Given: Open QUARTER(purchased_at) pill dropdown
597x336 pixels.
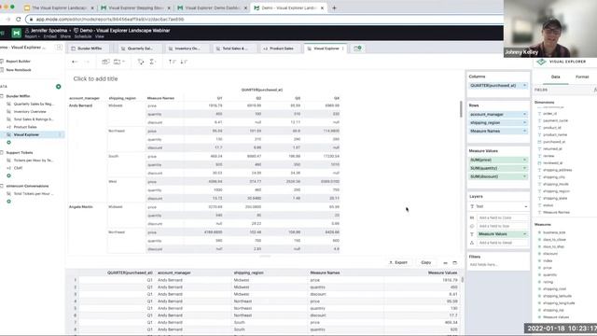Looking at the screenshot, I should [x=524, y=85].
